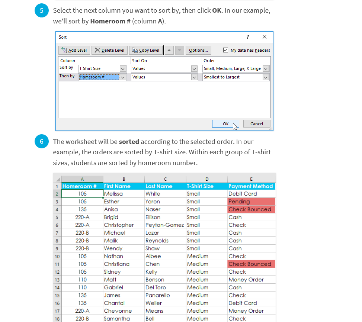The height and width of the screenshot is (322, 362).
Task: Open the sort Options dialog
Action: pyautogui.click(x=198, y=50)
